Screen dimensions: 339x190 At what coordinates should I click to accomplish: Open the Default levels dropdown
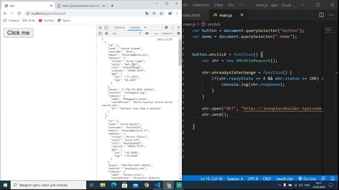coord(167,33)
